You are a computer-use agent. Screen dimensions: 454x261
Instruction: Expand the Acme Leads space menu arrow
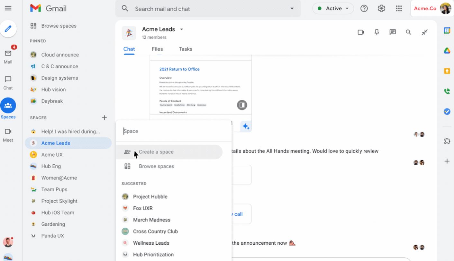[x=181, y=29]
